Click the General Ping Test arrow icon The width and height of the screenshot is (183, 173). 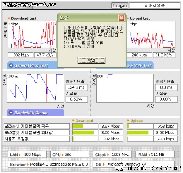pyautogui.click(x=11, y=65)
